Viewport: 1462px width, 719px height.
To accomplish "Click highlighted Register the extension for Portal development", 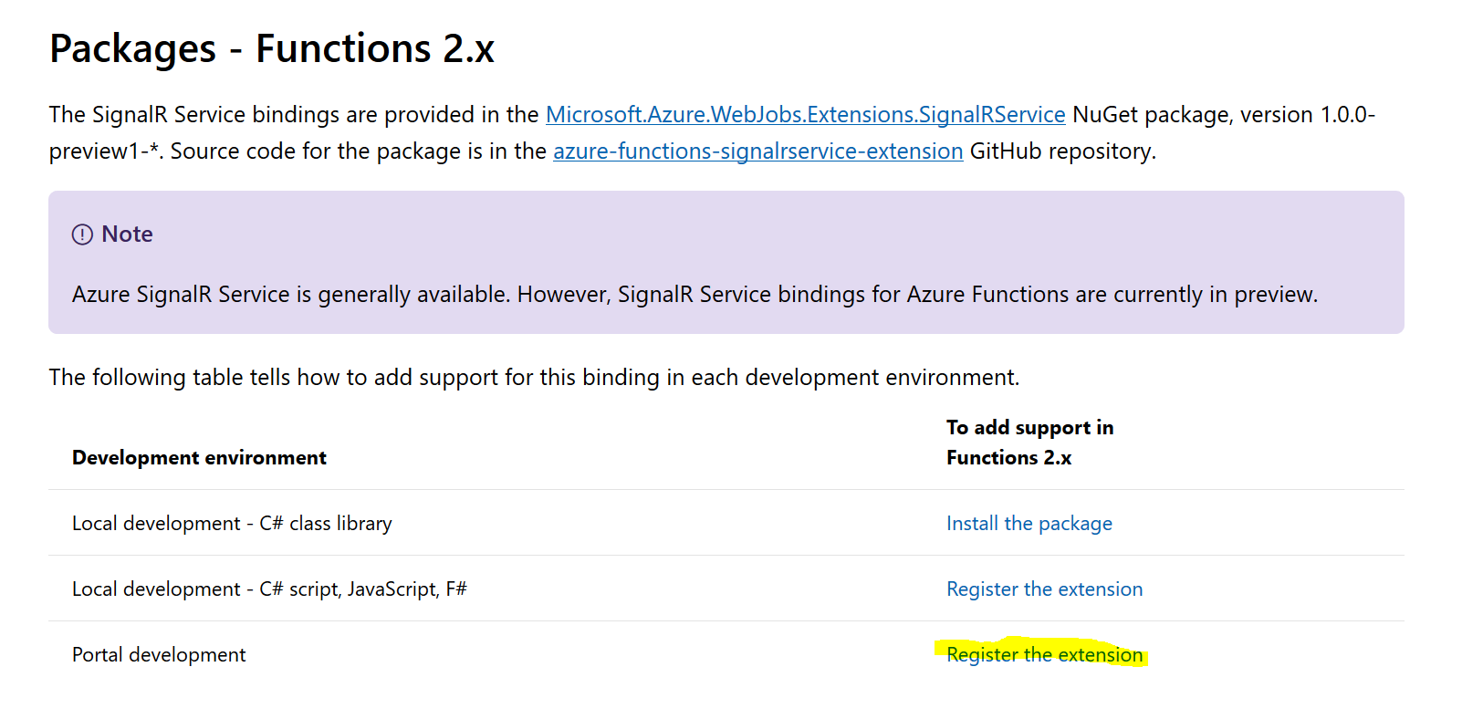I will [x=1044, y=655].
